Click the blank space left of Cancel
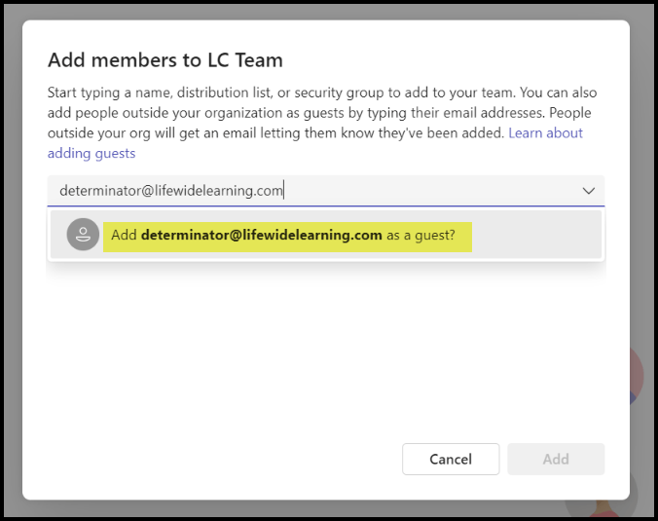The width and height of the screenshot is (658, 521). (224, 459)
